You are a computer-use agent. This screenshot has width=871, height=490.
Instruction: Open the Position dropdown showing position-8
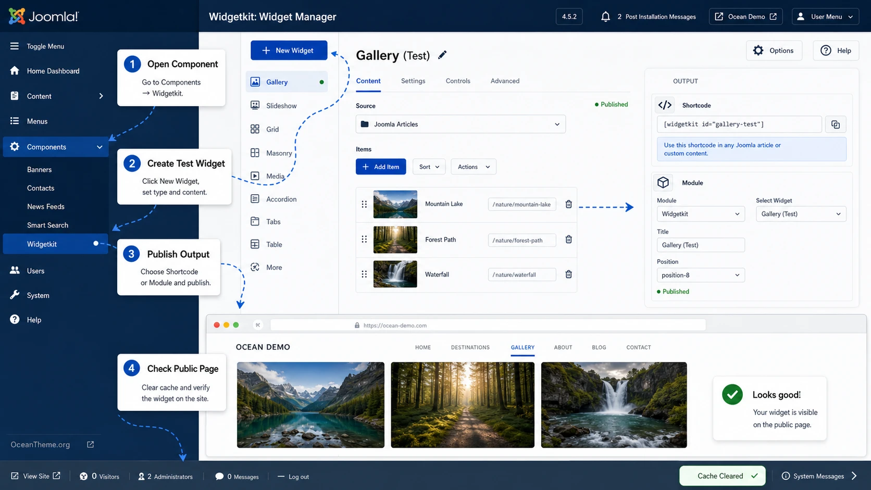tap(701, 275)
